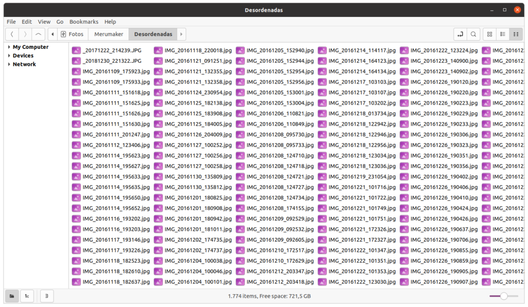Open image IMG_20161118_220018.jpg via its icon
Viewport: 528px width, 307px height.
point(158,50)
